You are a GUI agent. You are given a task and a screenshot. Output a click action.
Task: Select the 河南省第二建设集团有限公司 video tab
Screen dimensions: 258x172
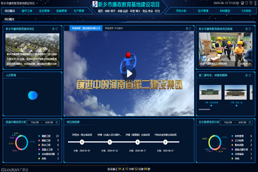86,28
